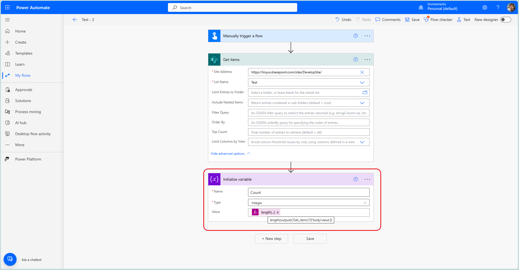Open Comments in the toolbar
This screenshot has height=270, width=519.
click(388, 20)
